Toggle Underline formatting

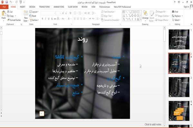click(x=49, y=19)
